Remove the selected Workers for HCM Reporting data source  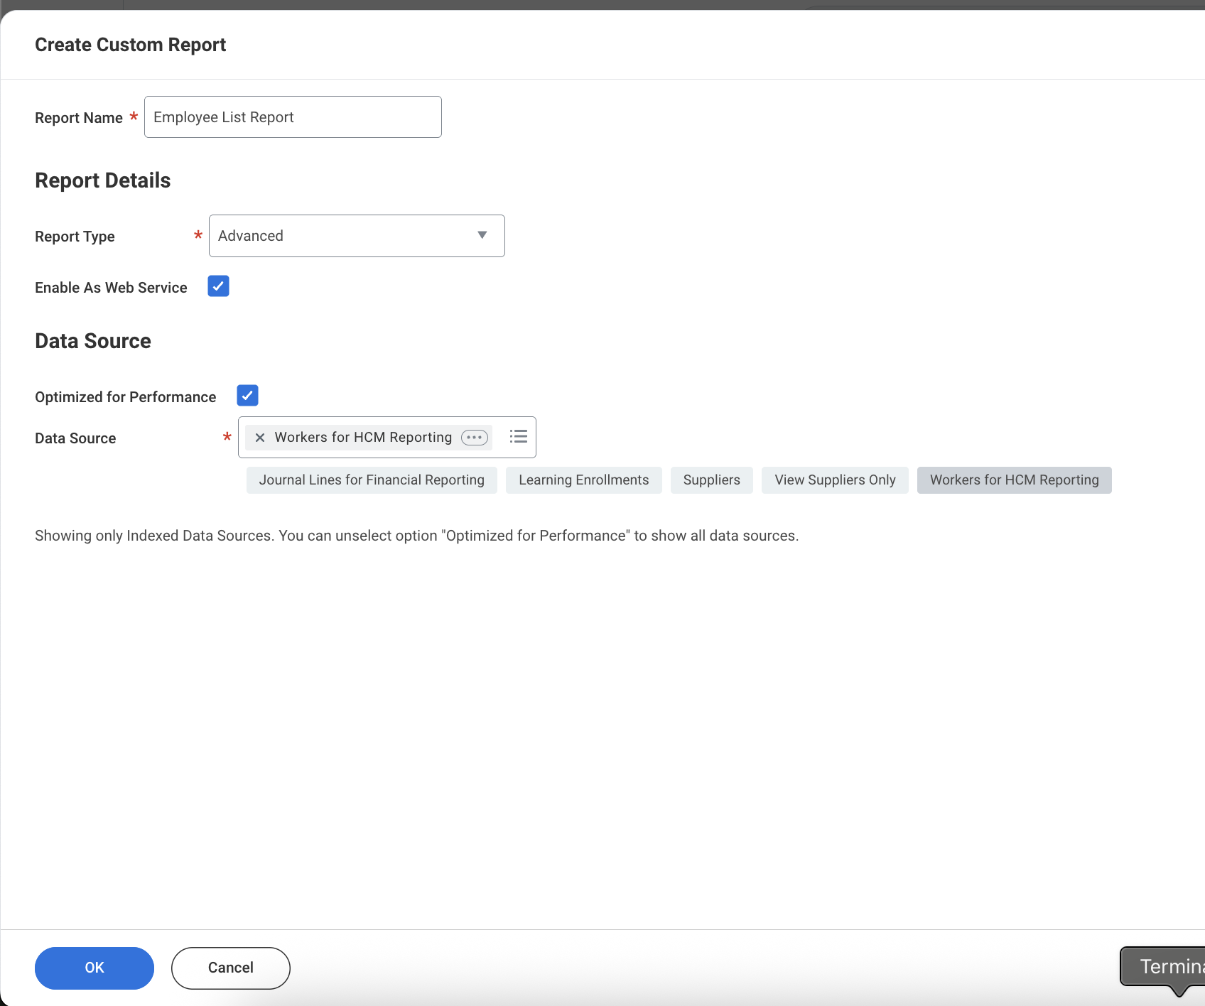pos(260,438)
